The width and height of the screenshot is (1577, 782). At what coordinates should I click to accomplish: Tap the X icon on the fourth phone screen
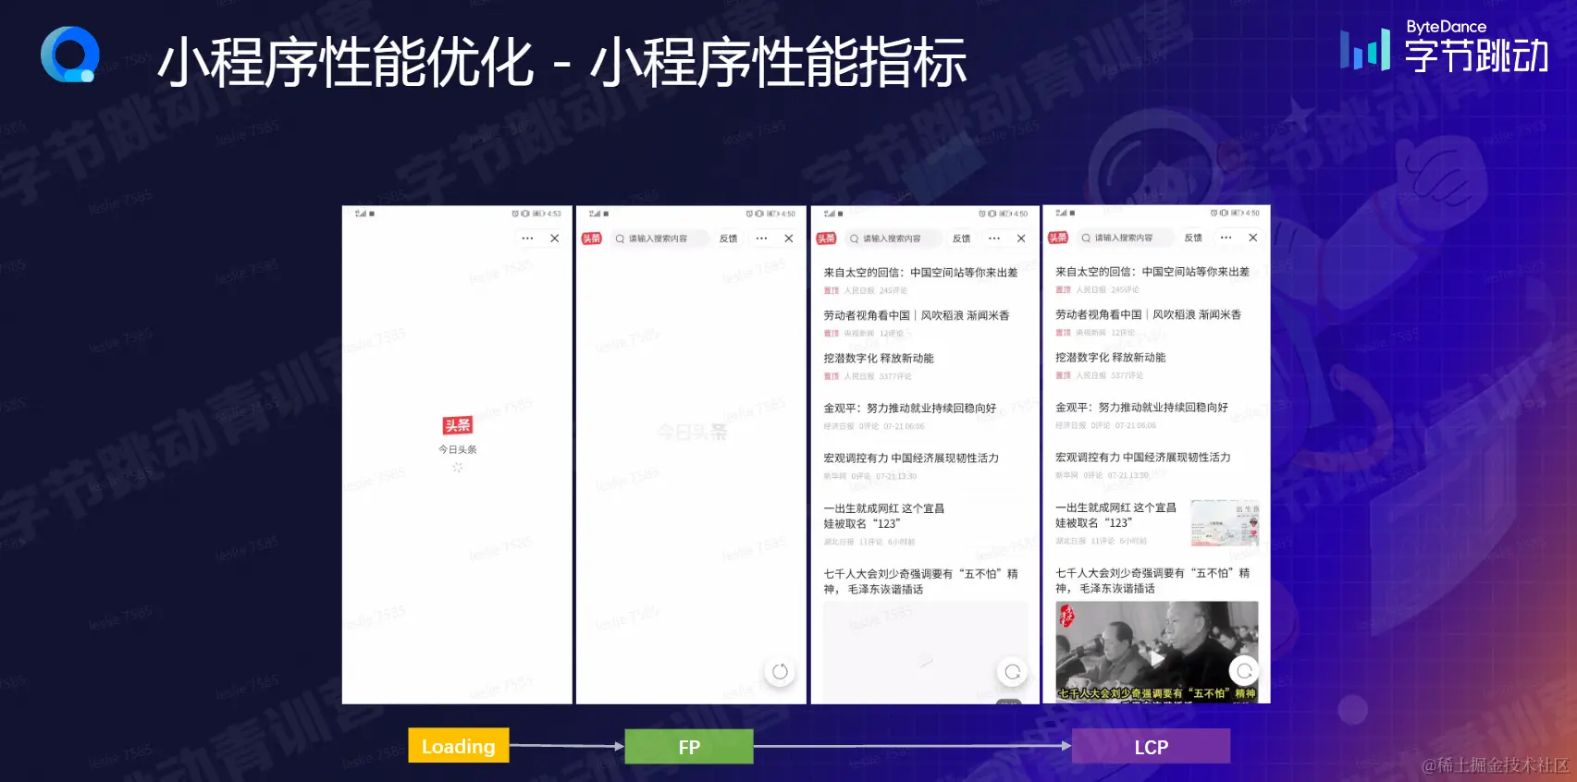click(1253, 238)
